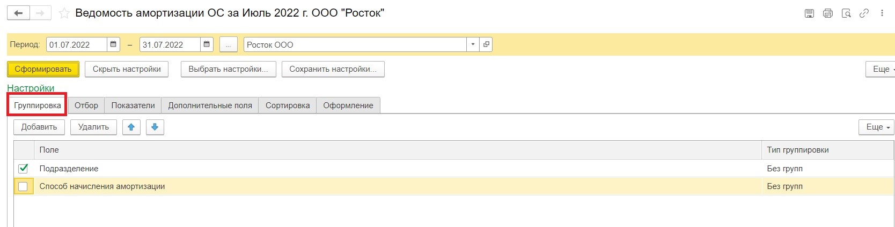The width and height of the screenshot is (895, 227).
Task: Open the Еще menu next to save settings
Action: point(881,69)
